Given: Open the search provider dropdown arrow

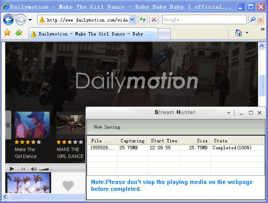Looking at the screenshot, I should click(260, 19).
